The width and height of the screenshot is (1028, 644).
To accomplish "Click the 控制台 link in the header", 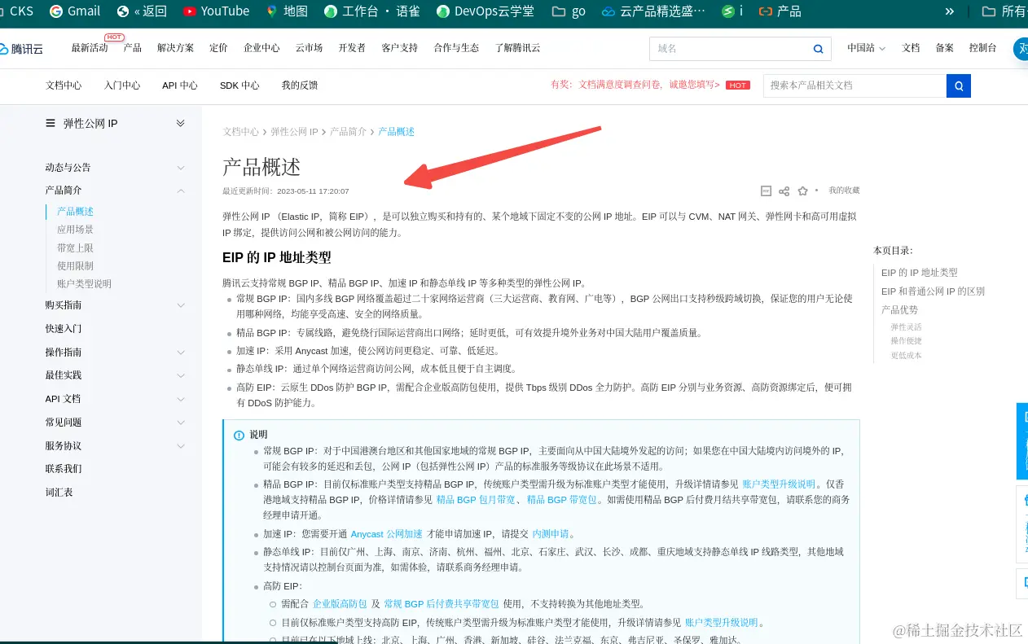I will [x=982, y=48].
